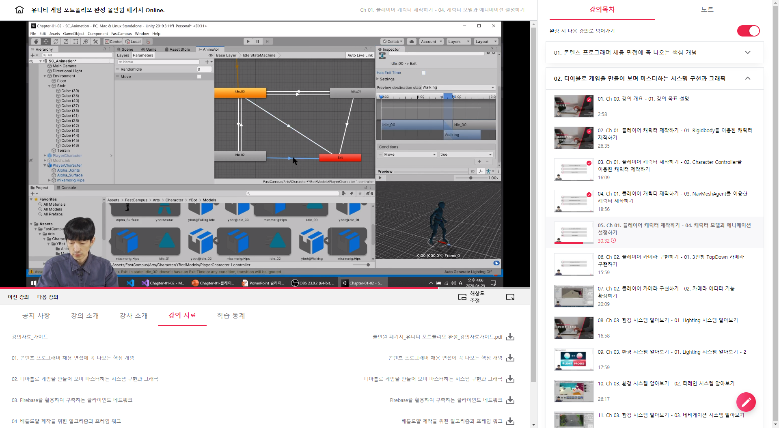Go to 다음 강의
The height and width of the screenshot is (428, 779).
click(47, 297)
